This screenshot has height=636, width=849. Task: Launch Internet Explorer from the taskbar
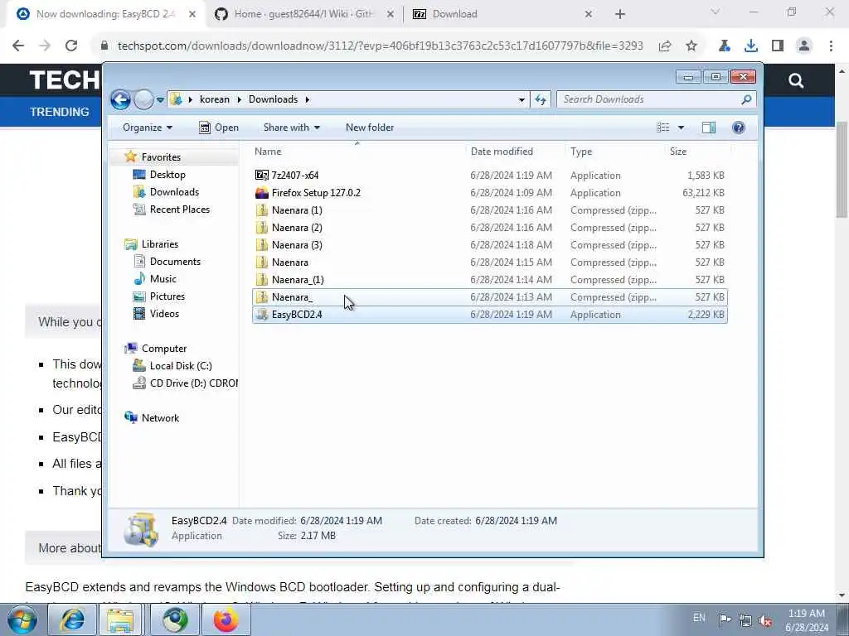click(x=73, y=619)
